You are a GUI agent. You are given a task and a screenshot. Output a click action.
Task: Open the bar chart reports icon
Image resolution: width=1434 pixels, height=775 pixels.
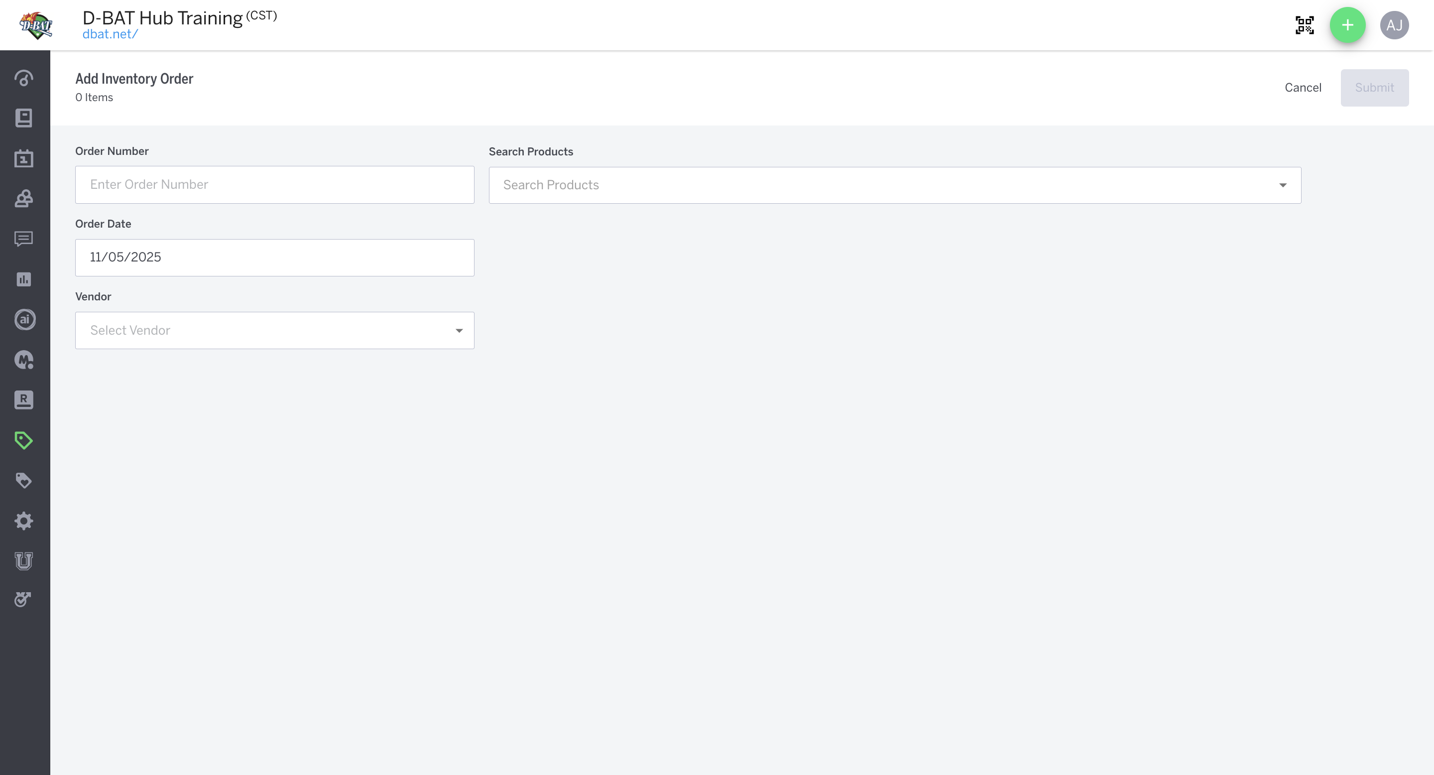pos(24,279)
